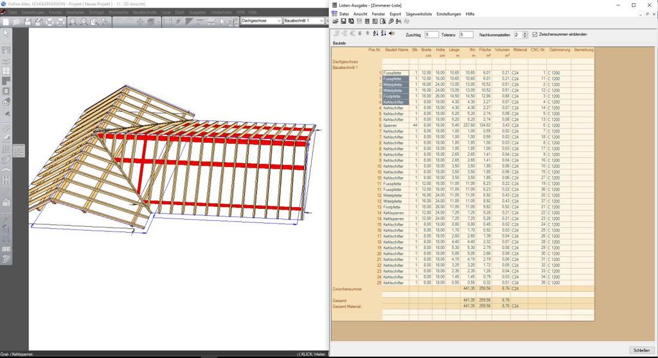Screen dimensions: 658x358
Task: Open Hilfe menu in Listen-Ausgabe
Action: [470, 14]
